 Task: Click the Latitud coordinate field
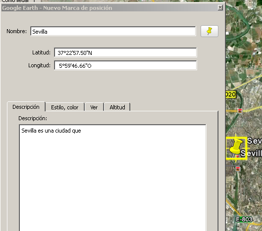(x=125, y=52)
